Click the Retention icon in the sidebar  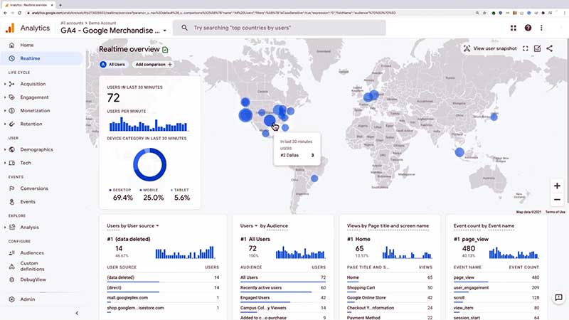pyautogui.click(x=11, y=124)
